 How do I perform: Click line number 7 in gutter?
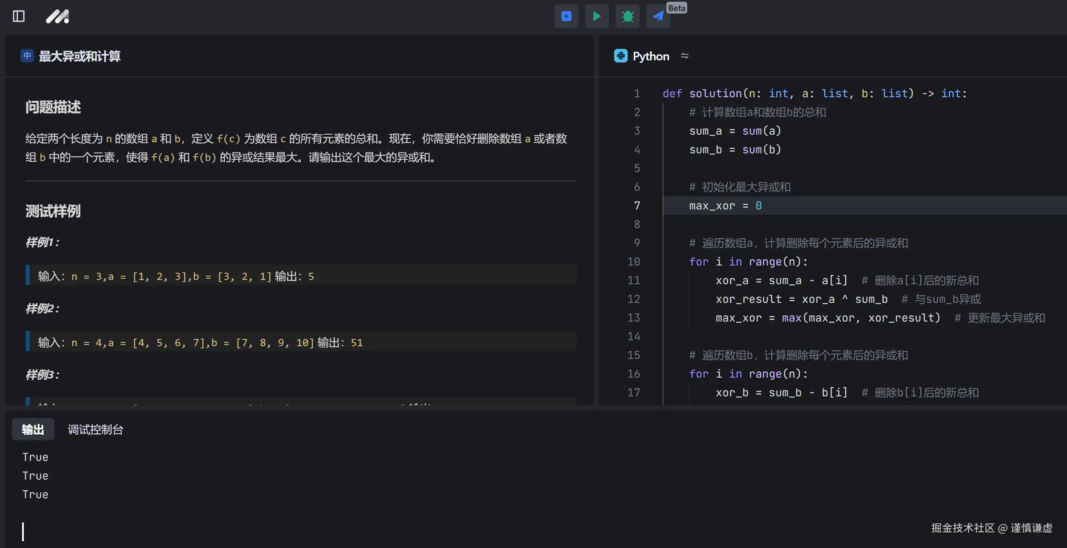637,206
